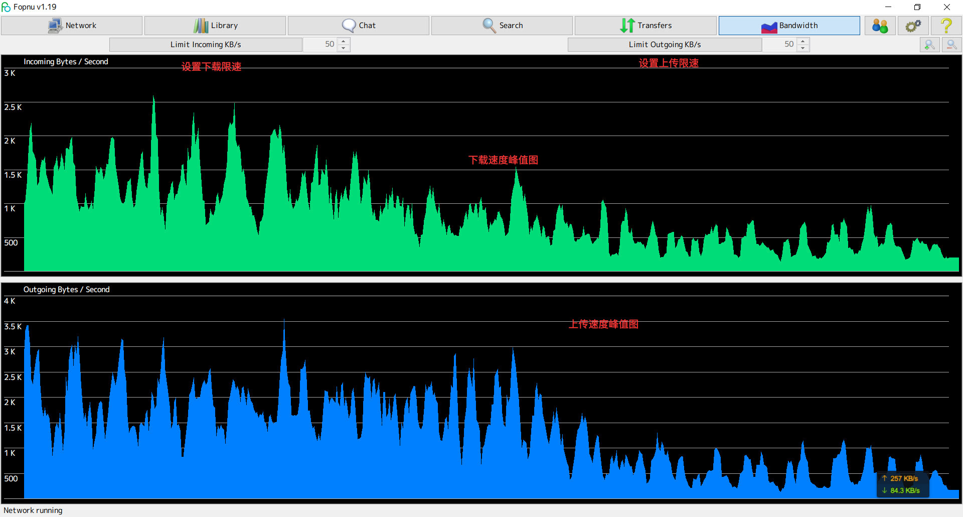
Task: Go to the Chat tab
Action: tap(359, 26)
